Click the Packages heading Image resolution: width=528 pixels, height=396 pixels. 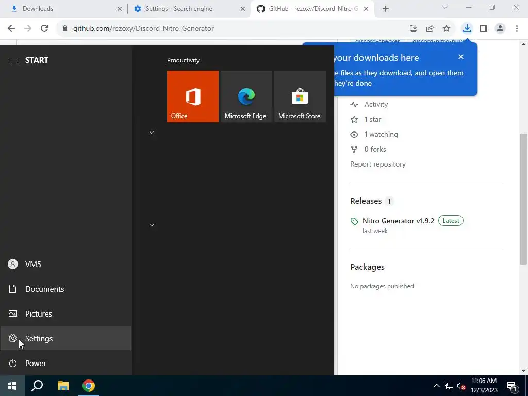pyautogui.click(x=367, y=267)
